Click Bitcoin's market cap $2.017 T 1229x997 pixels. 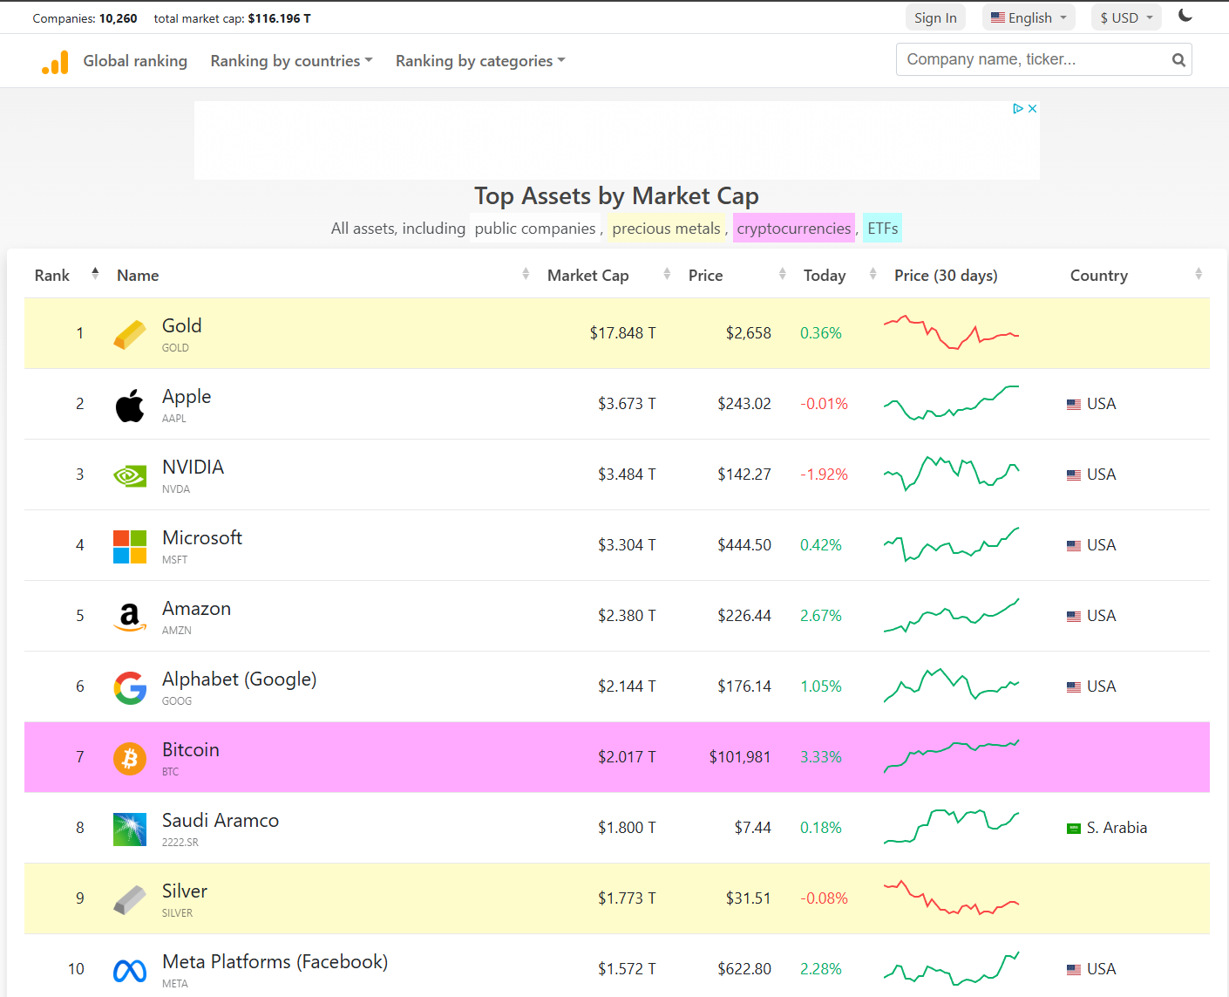627,757
